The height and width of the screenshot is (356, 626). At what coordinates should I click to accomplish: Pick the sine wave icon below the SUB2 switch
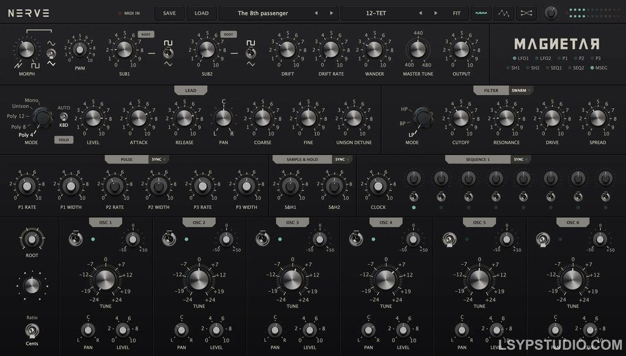(251, 64)
